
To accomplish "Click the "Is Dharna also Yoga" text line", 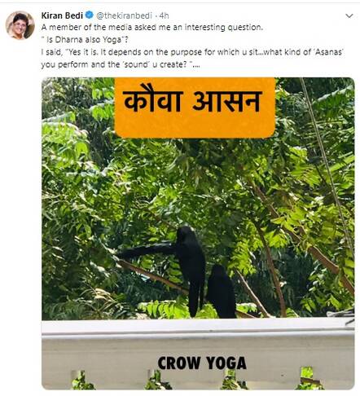I will pyautogui.click(x=85, y=40).
